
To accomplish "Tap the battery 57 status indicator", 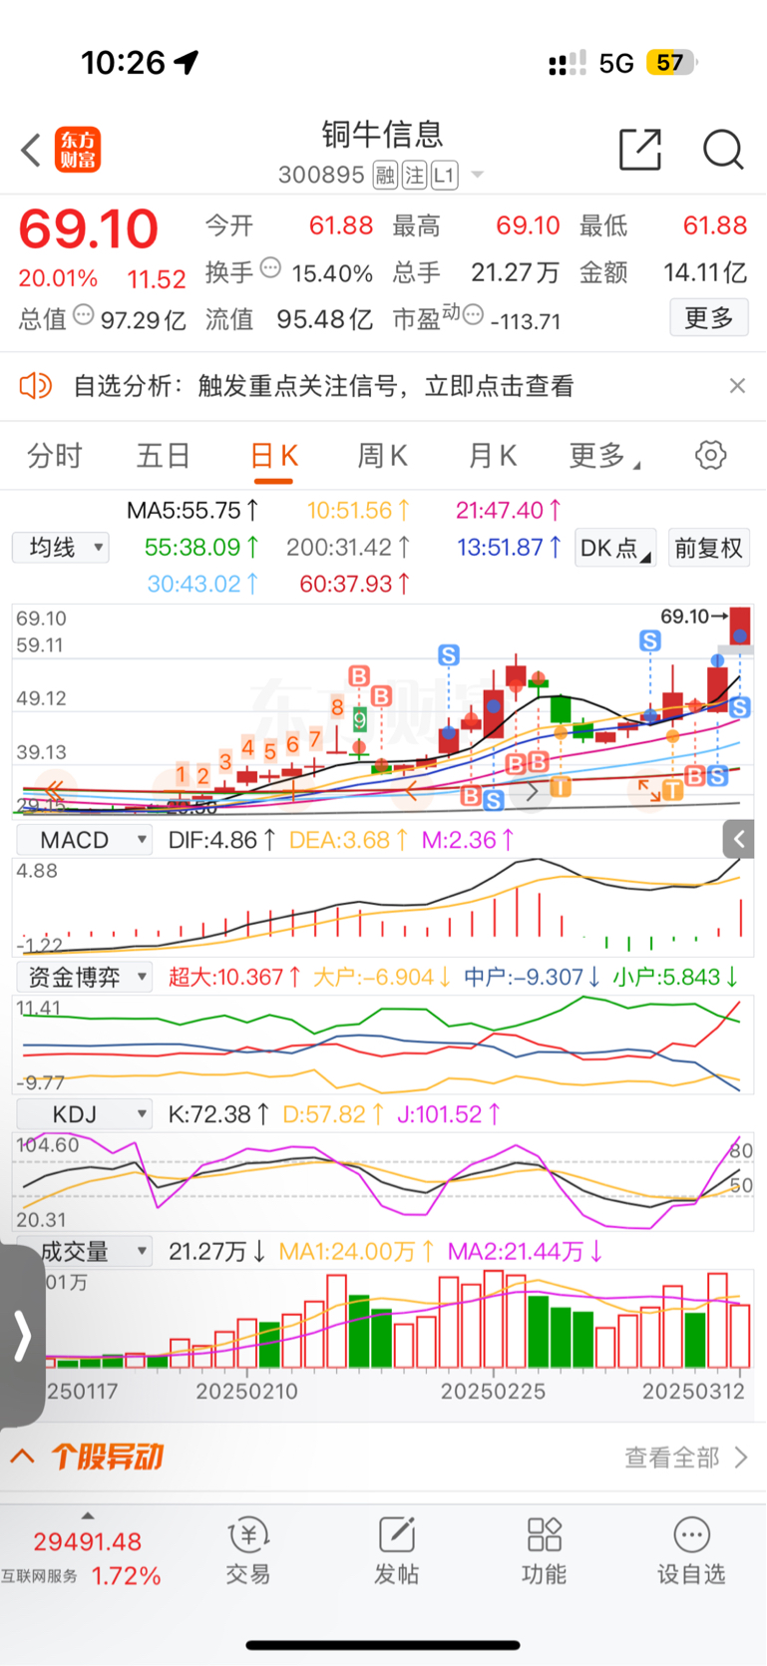I will [x=671, y=63].
